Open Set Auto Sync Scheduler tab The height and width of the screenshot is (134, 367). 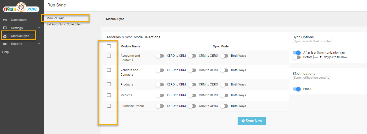[64, 24]
